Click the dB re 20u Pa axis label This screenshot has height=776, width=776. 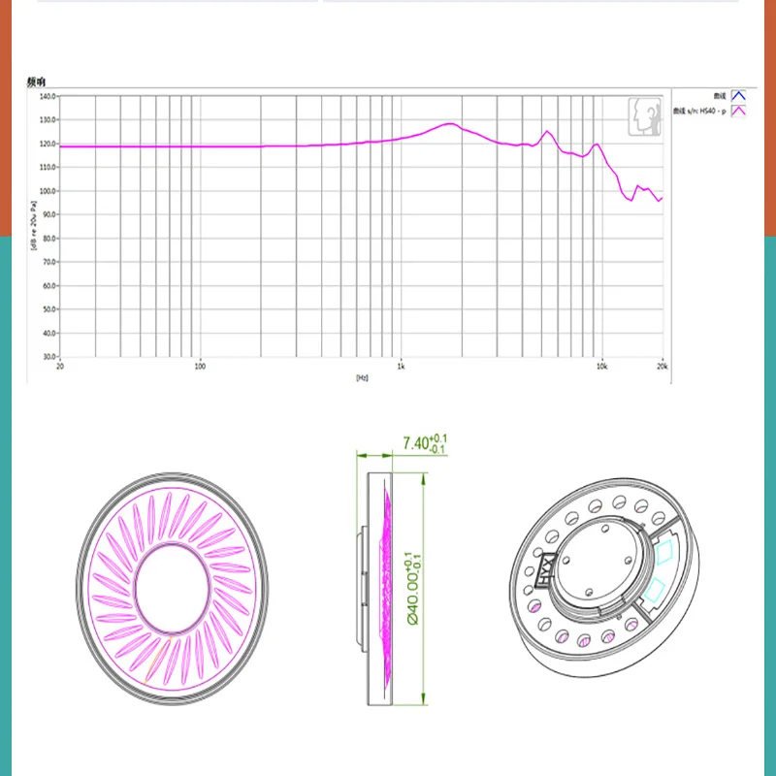(33, 226)
